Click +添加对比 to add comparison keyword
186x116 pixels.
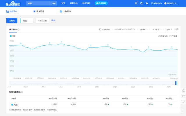pos(42,21)
